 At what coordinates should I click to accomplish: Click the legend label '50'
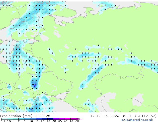click(77, 121)
